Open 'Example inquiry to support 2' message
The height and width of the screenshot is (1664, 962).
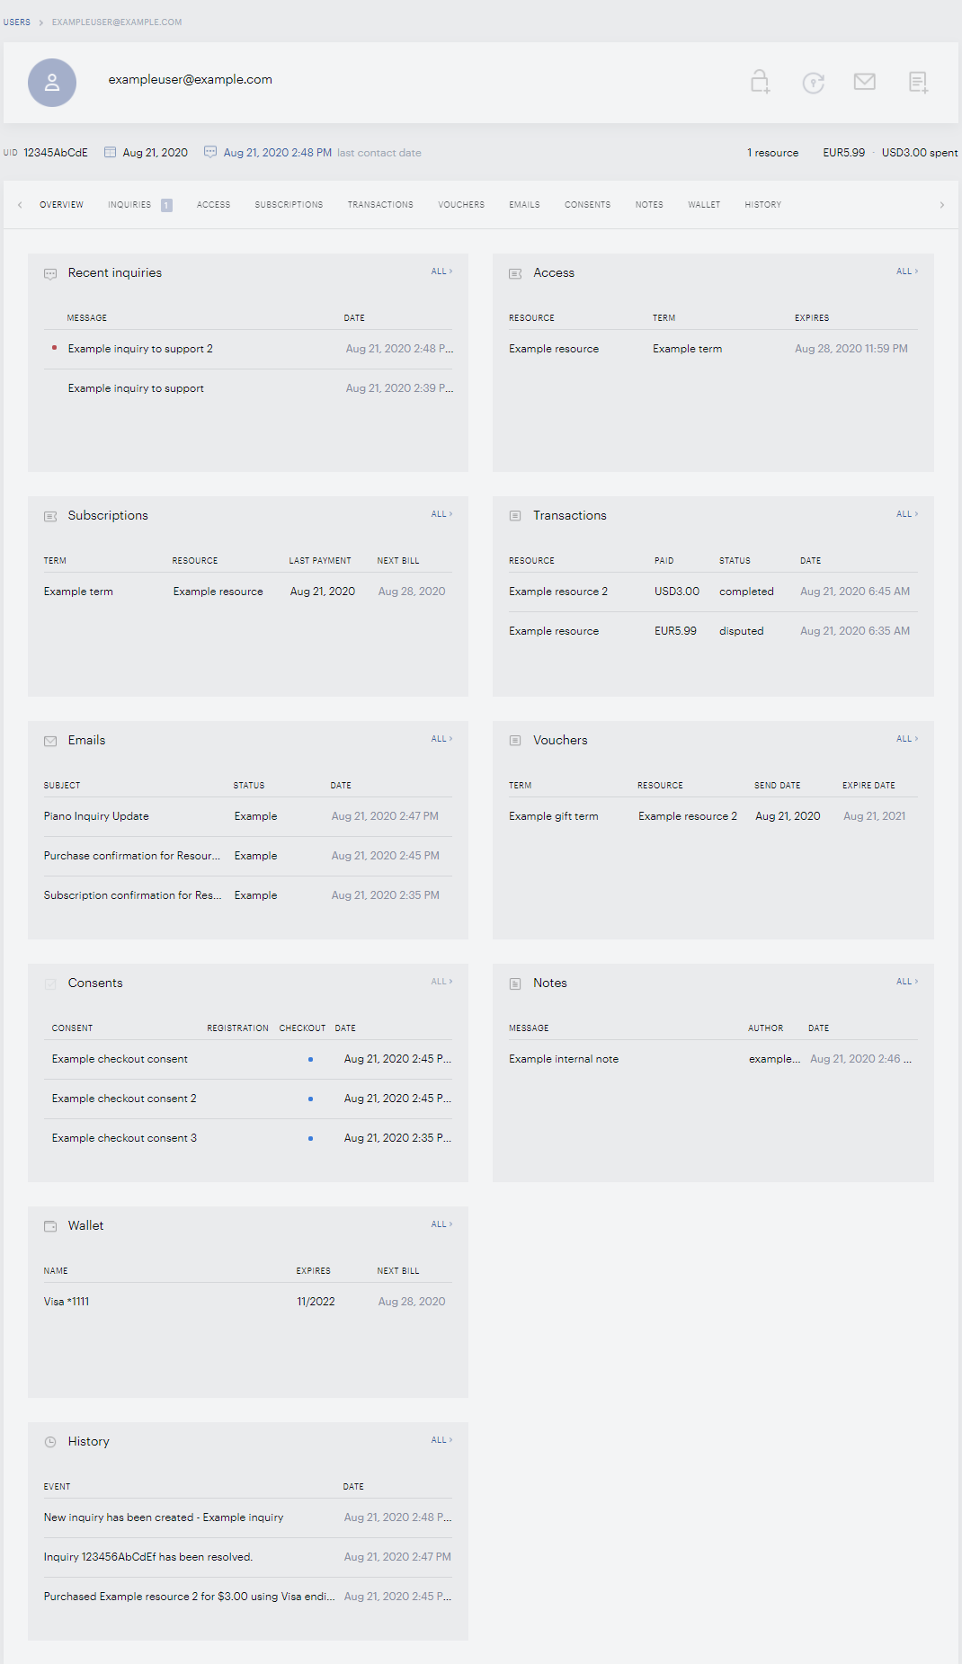[140, 349]
